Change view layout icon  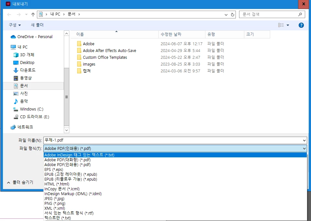(281, 25)
